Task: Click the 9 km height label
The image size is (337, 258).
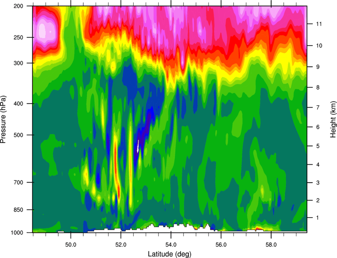Action: (x=318, y=67)
